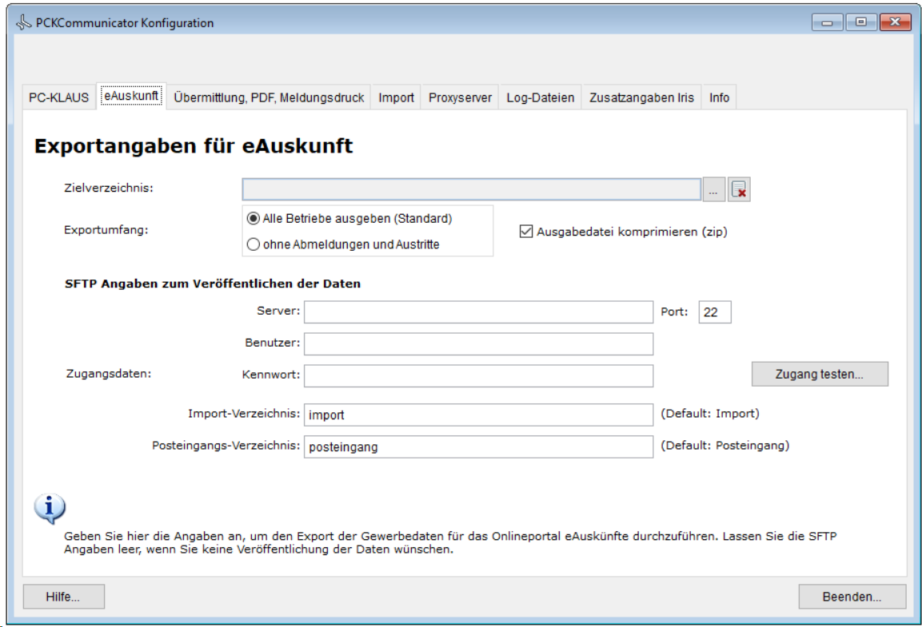Go to the Log-Dateien tab
922x627 pixels.
[x=541, y=97]
